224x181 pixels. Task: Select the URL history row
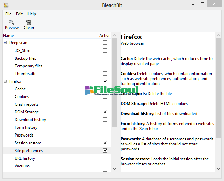[57, 158]
